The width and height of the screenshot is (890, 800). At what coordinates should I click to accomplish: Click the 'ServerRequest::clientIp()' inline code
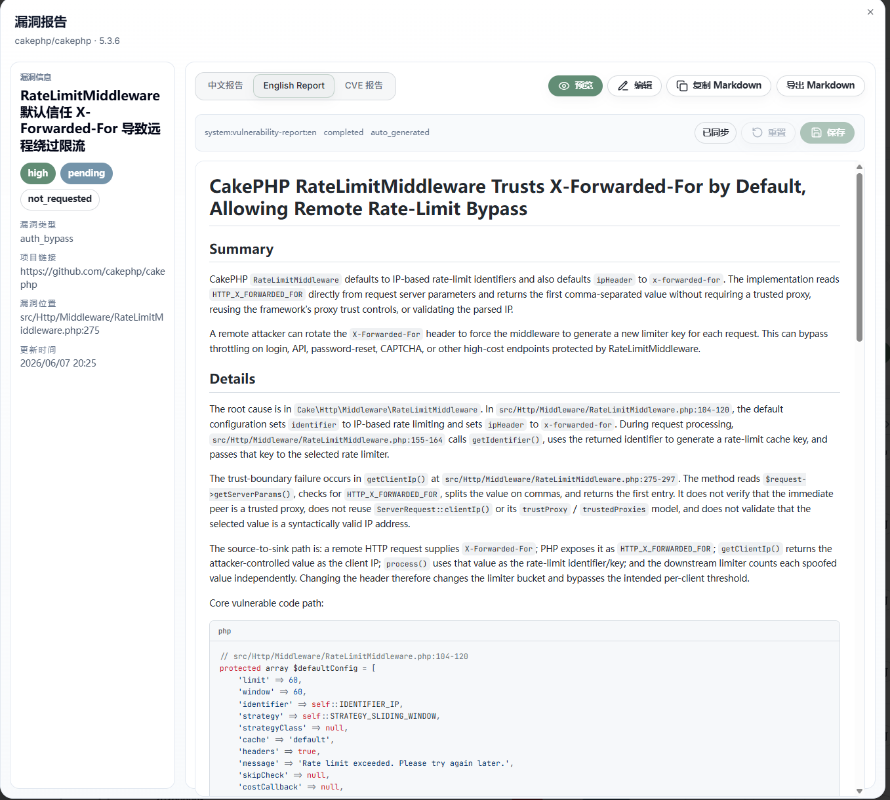[434, 510]
